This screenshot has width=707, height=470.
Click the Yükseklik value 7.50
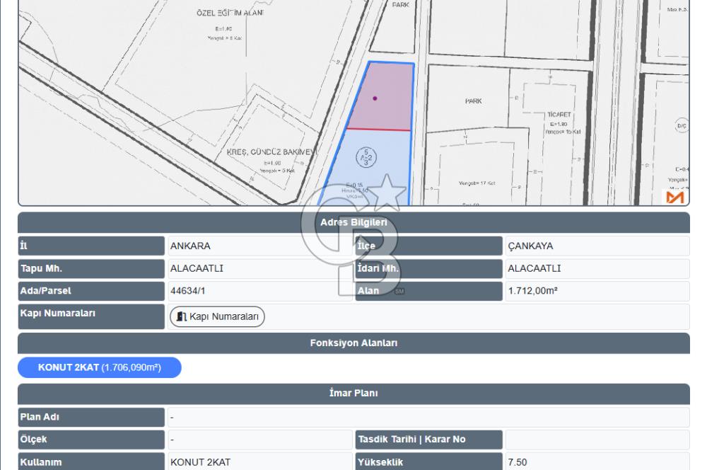point(517,462)
